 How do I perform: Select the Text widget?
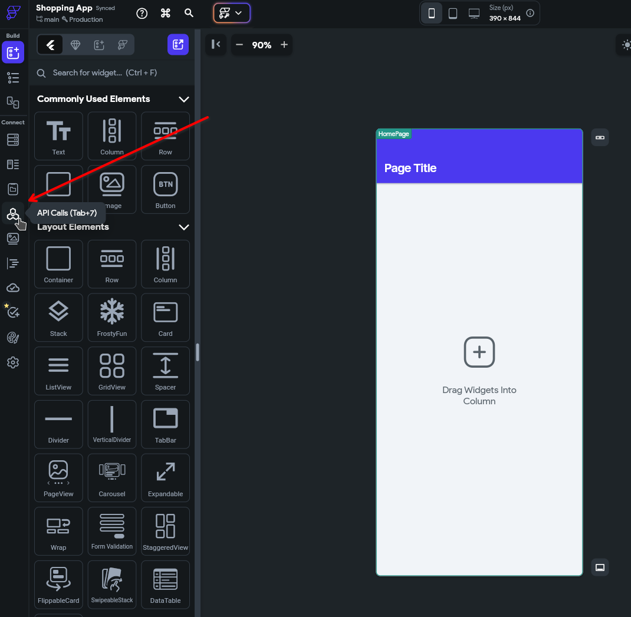pyautogui.click(x=58, y=136)
